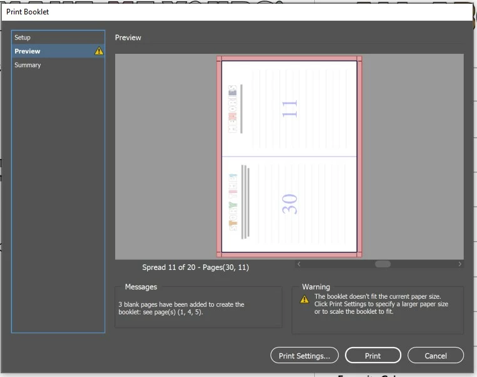This screenshot has height=377, width=477.
Task: Open the Summary section in sidebar
Action: (58, 65)
